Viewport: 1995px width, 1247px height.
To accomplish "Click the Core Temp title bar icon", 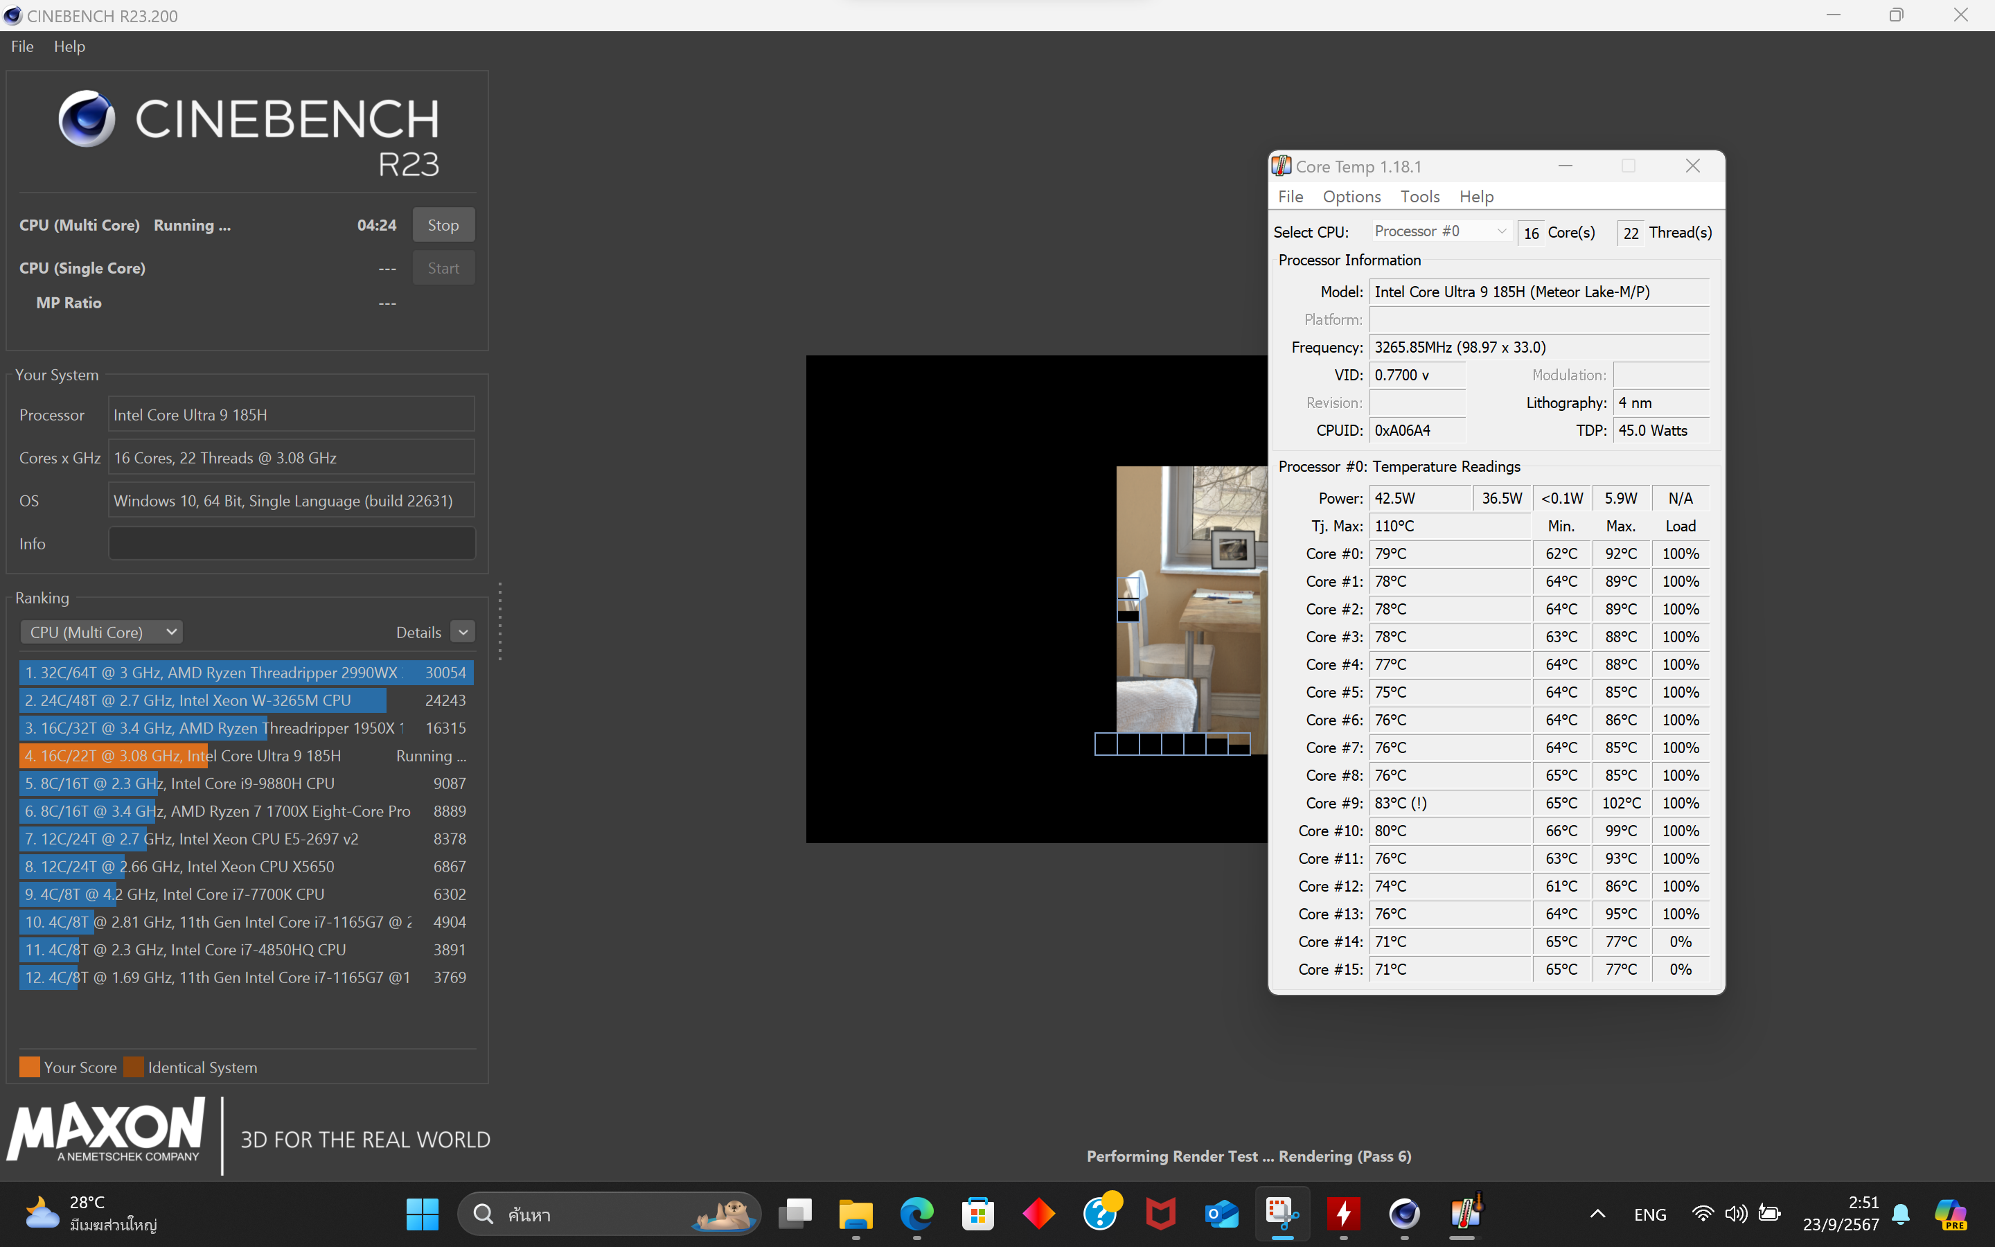I will 1281,166.
